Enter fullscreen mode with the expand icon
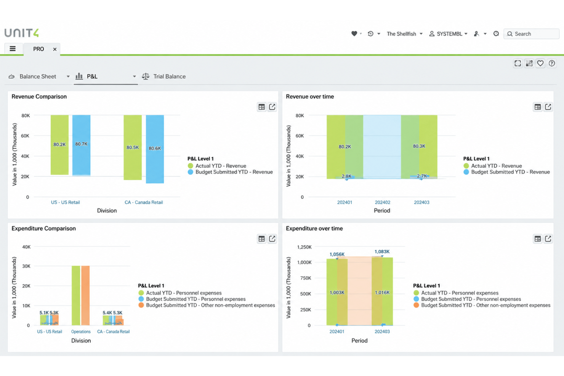Screen dimensions: 564x376 [518, 64]
